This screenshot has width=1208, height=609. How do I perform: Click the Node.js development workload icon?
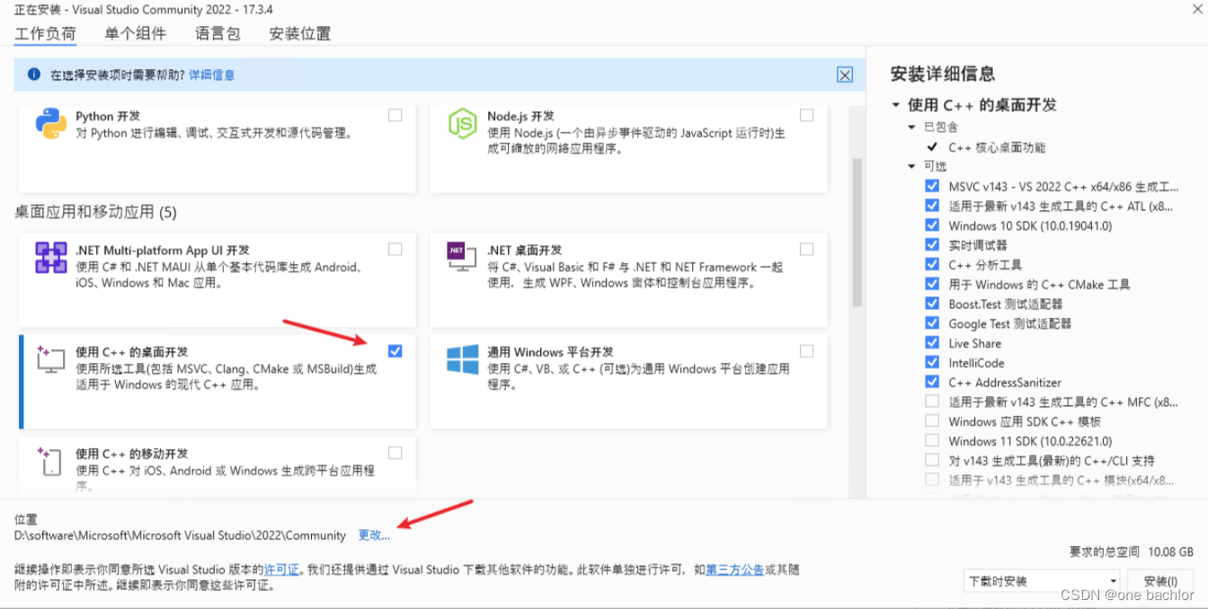[463, 124]
